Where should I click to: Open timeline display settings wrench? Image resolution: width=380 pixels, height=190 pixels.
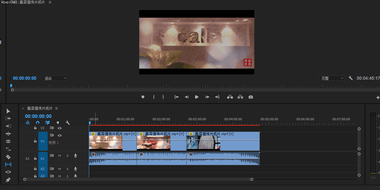[x=67, y=123]
